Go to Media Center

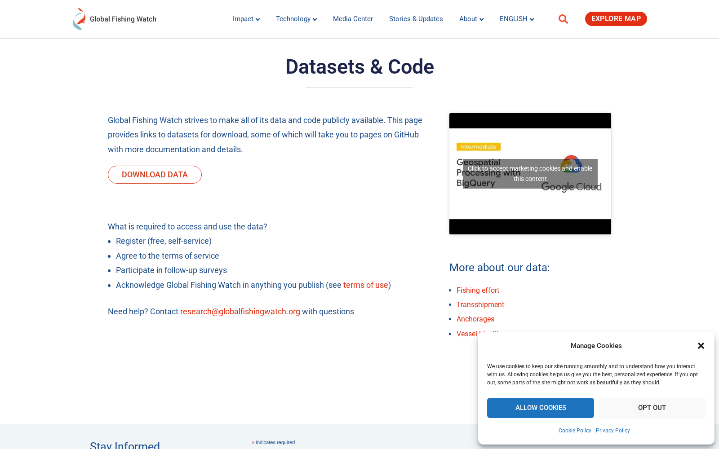(353, 19)
